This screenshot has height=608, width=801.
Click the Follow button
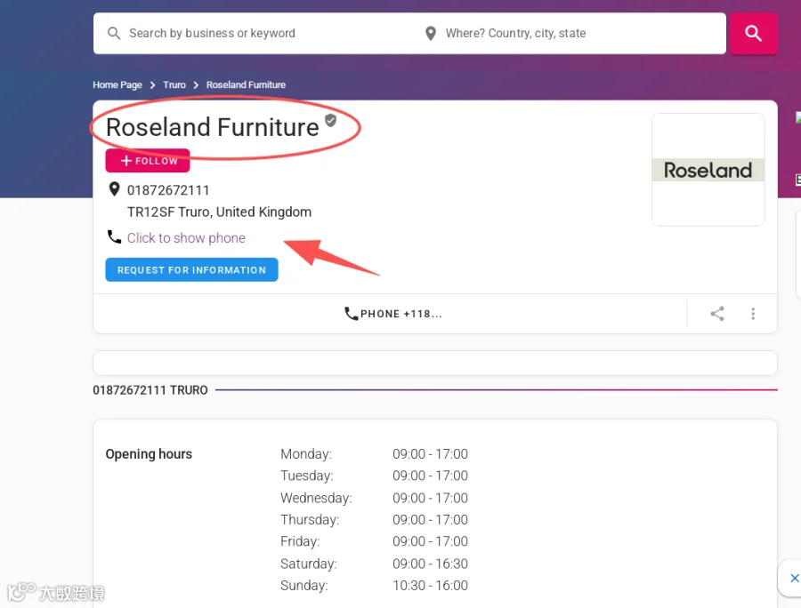coord(148,161)
